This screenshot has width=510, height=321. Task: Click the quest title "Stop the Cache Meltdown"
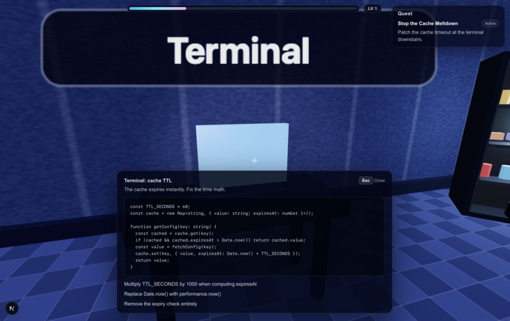pos(428,23)
